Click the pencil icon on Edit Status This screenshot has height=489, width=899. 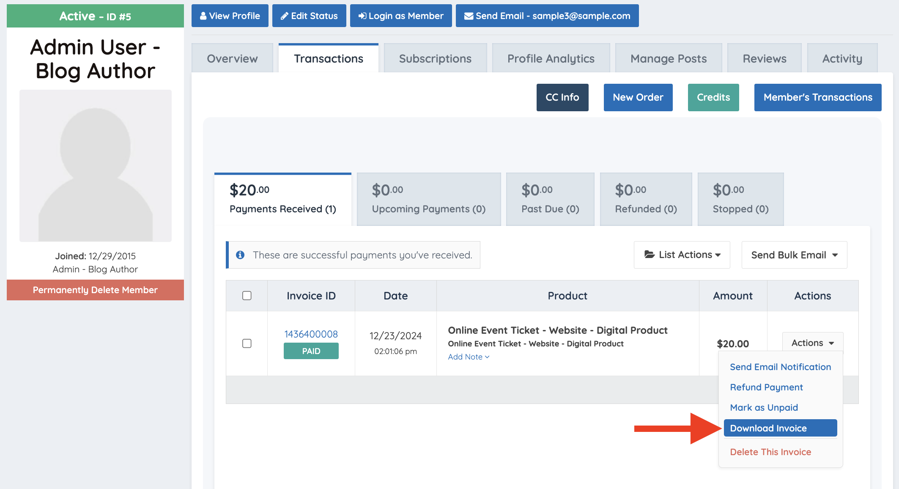coord(285,16)
